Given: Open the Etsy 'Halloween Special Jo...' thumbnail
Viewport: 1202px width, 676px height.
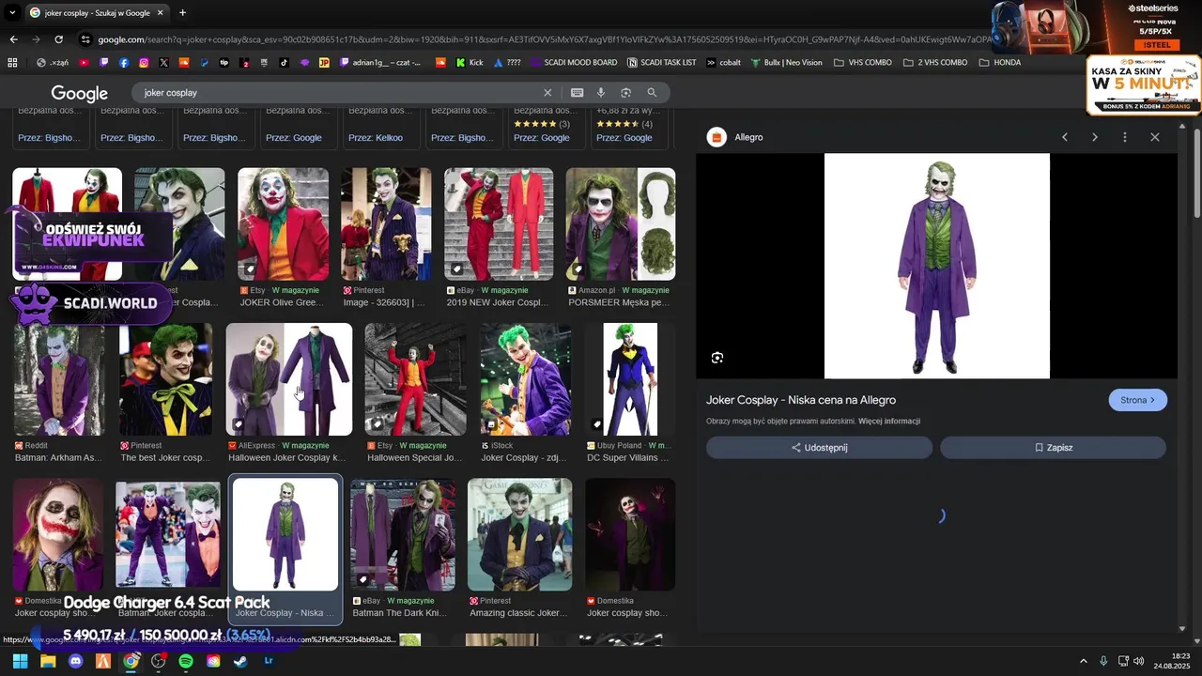Looking at the screenshot, I should point(415,379).
